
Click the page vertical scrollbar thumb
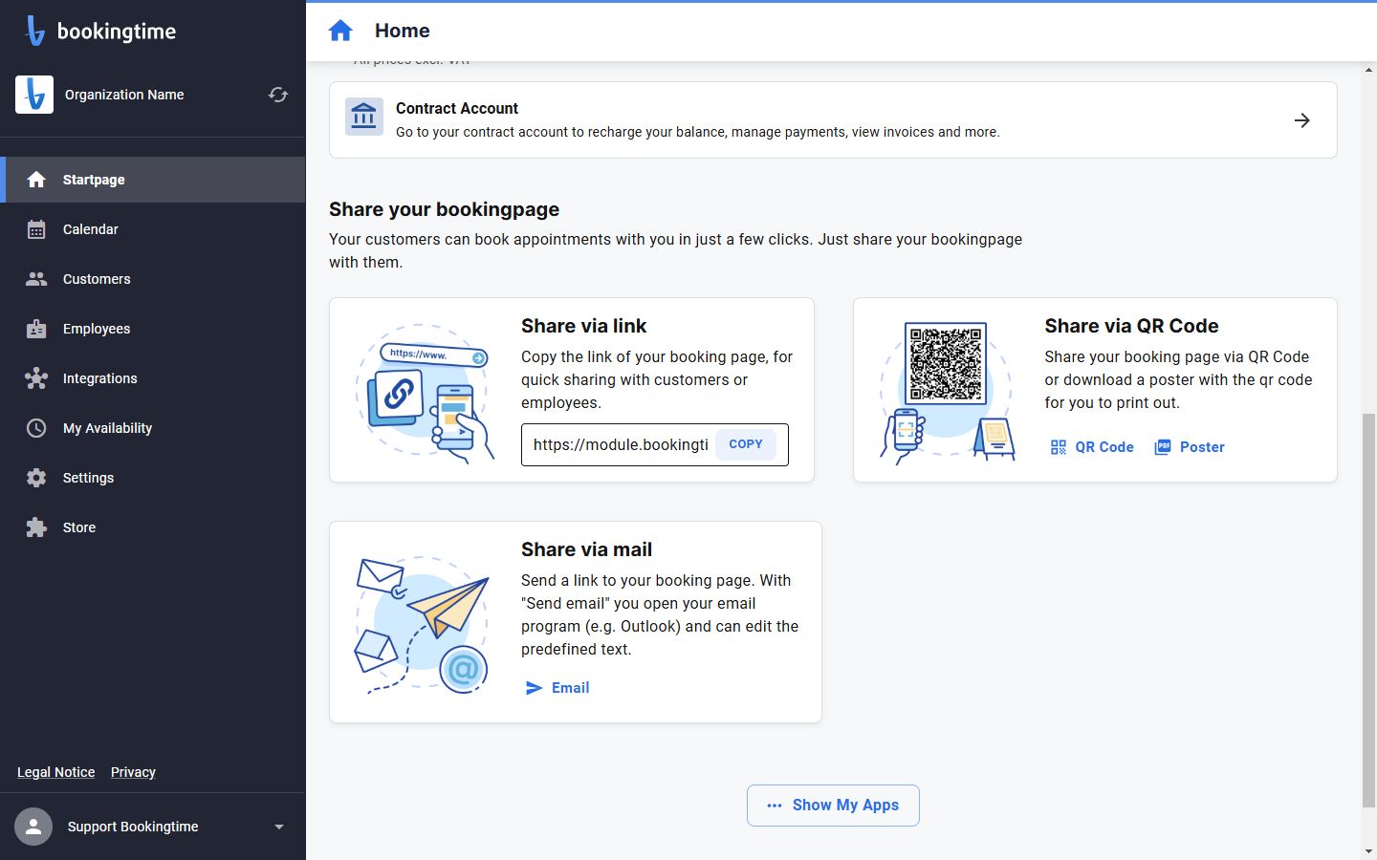[x=1369, y=612]
